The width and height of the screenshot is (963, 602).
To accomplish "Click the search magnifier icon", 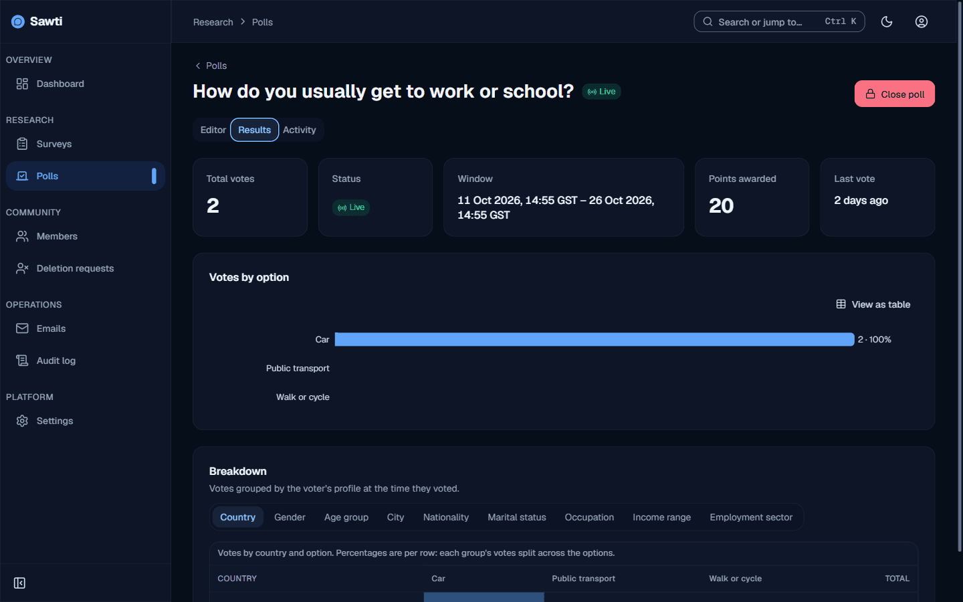I will pyautogui.click(x=708, y=21).
